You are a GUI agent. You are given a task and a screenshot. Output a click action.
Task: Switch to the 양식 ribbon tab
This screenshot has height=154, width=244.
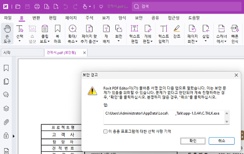122,18
